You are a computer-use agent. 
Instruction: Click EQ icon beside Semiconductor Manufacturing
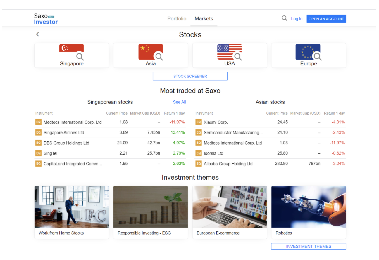coord(199,132)
